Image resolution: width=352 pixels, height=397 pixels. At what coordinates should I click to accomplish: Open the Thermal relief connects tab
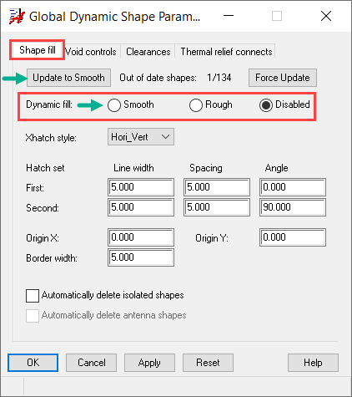(226, 52)
